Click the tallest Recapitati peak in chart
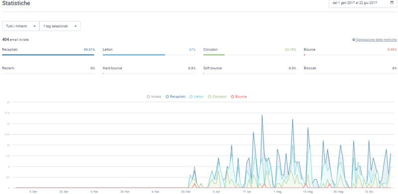This screenshot has width=398, height=194. click(262, 115)
